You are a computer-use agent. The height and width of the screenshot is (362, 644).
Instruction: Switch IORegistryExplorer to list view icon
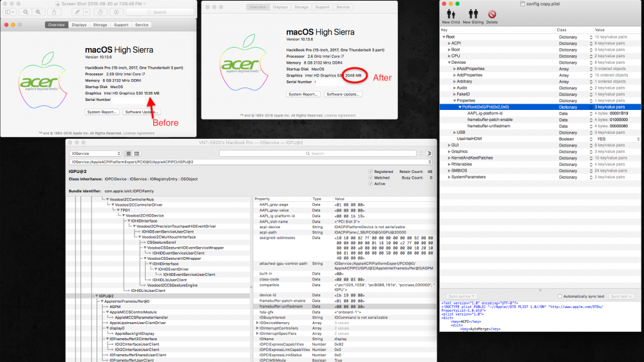click(x=129, y=154)
